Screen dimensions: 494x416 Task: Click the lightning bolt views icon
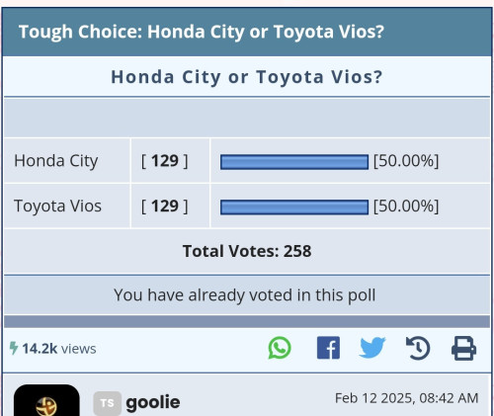(14, 348)
